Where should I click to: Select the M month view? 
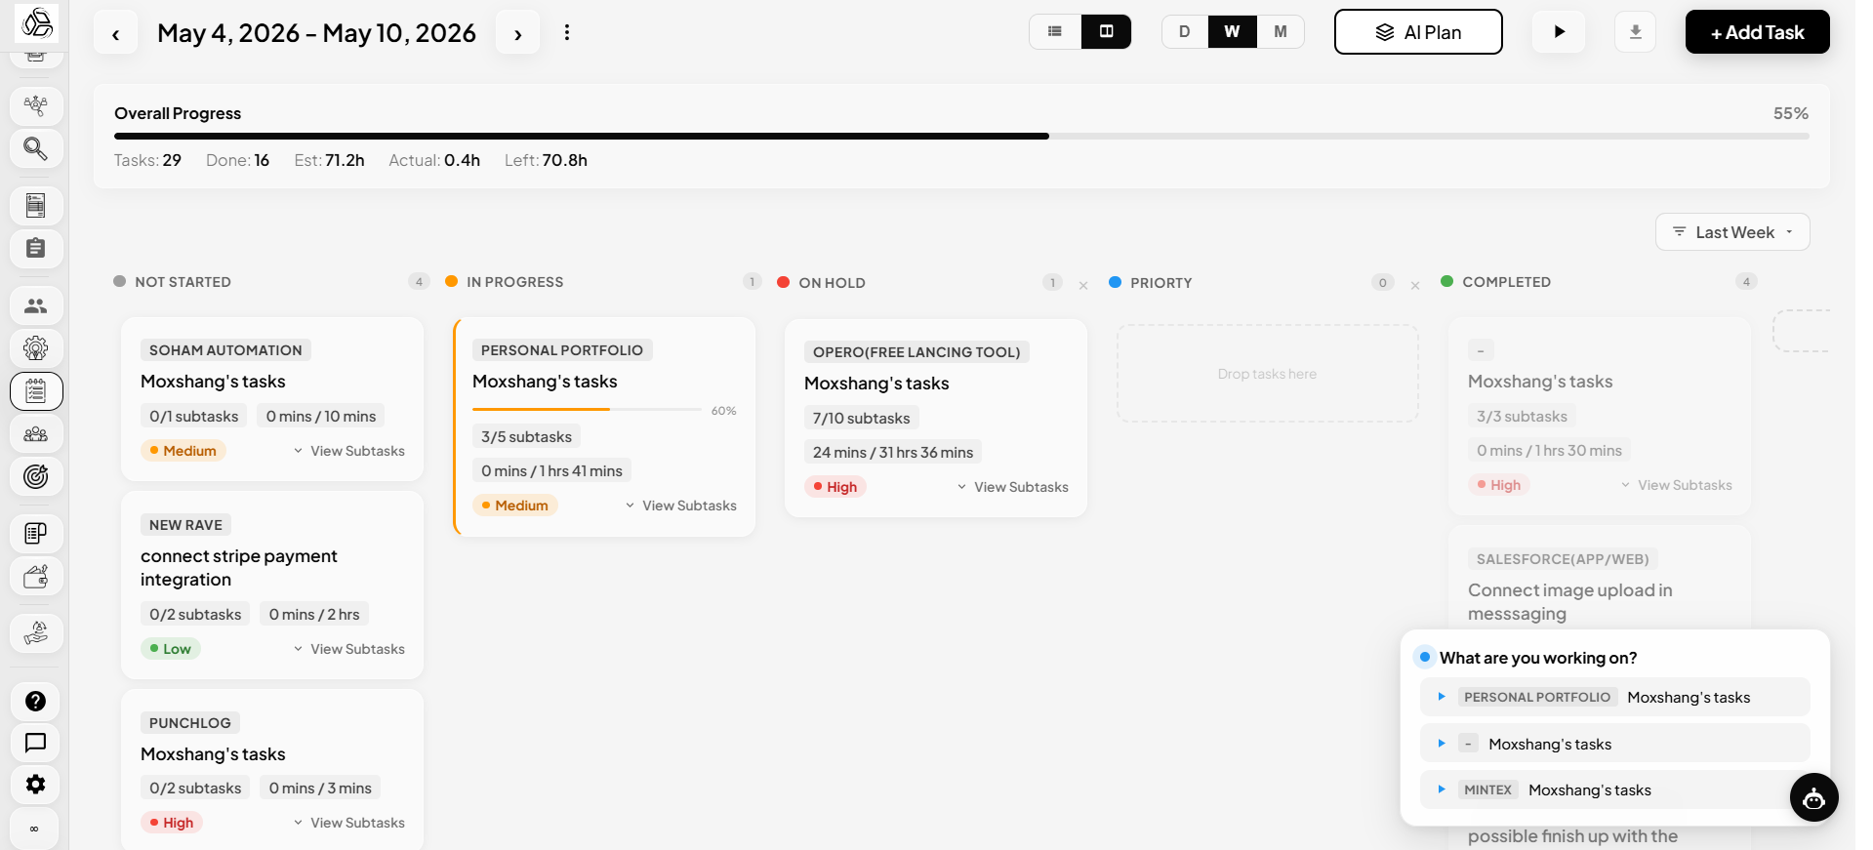[x=1281, y=31]
